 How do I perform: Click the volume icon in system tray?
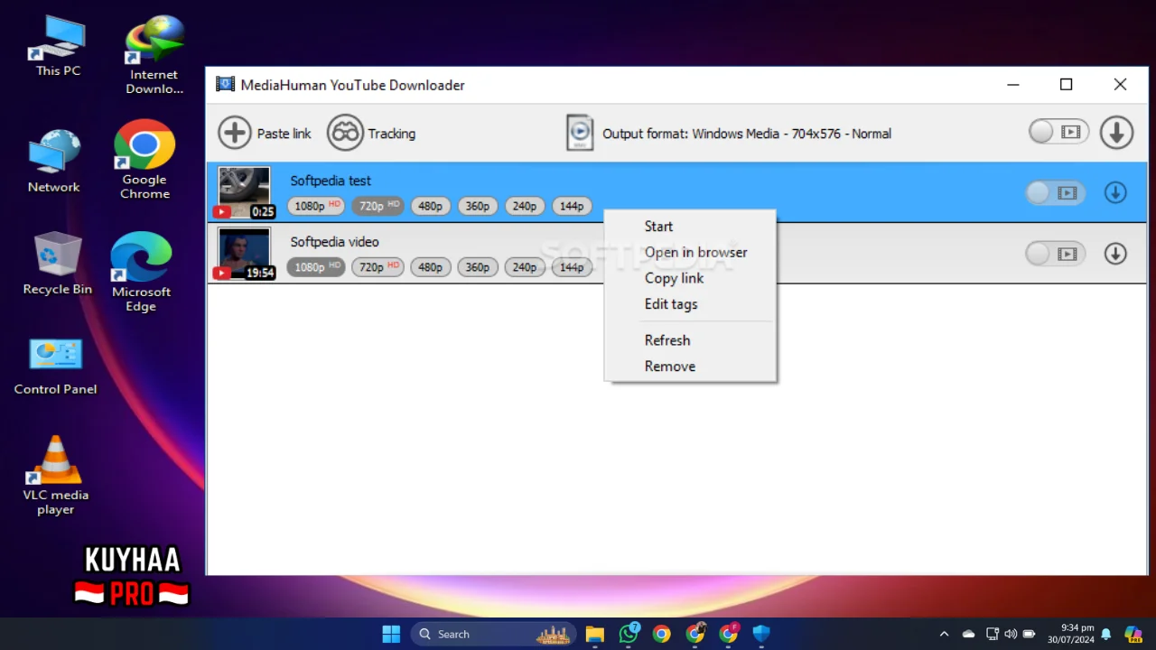click(x=1011, y=634)
